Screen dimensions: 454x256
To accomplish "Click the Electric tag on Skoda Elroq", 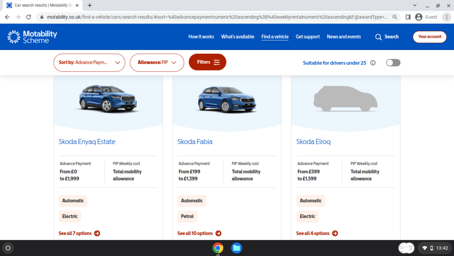I will (307, 216).
